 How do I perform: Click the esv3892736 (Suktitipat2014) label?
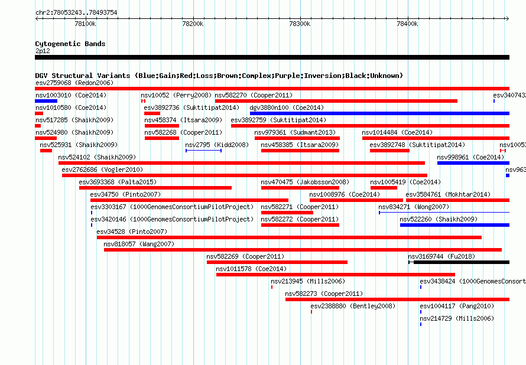click(x=191, y=107)
